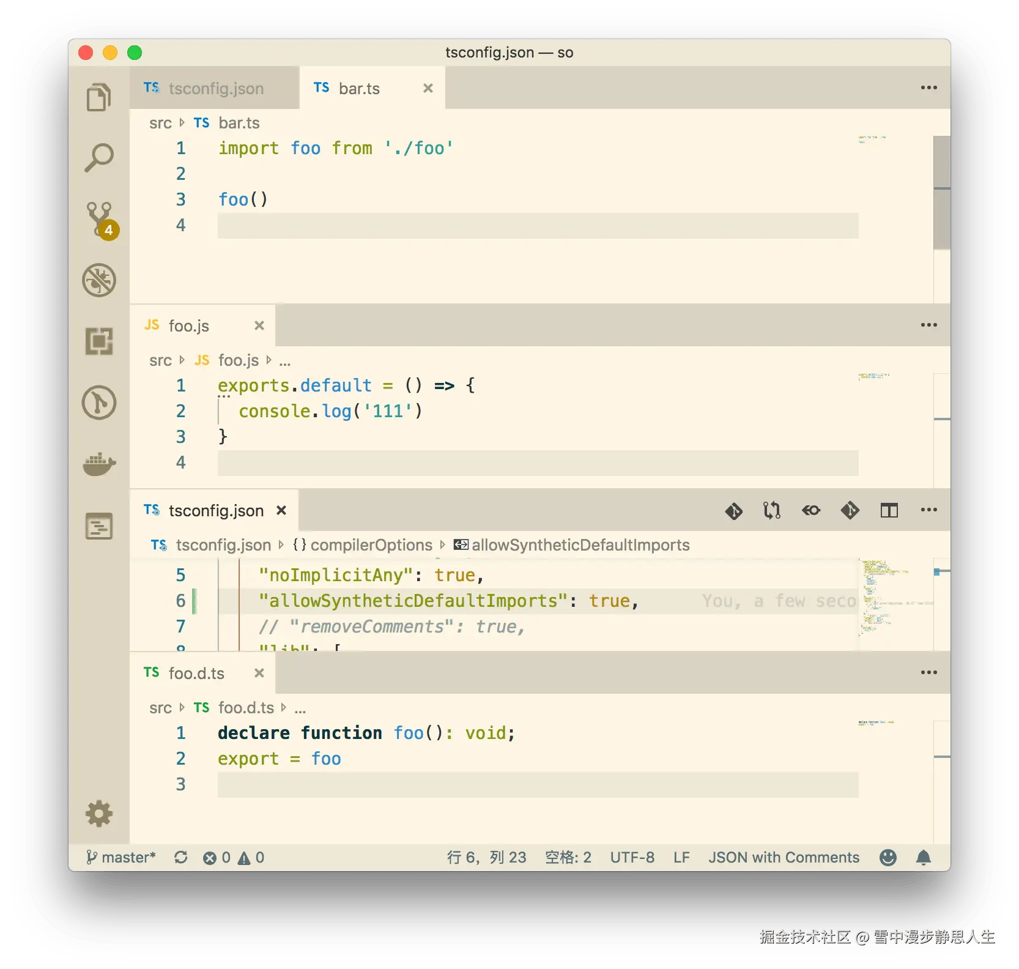Close the foo.js tab
The height and width of the screenshot is (969, 1019).
click(259, 325)
